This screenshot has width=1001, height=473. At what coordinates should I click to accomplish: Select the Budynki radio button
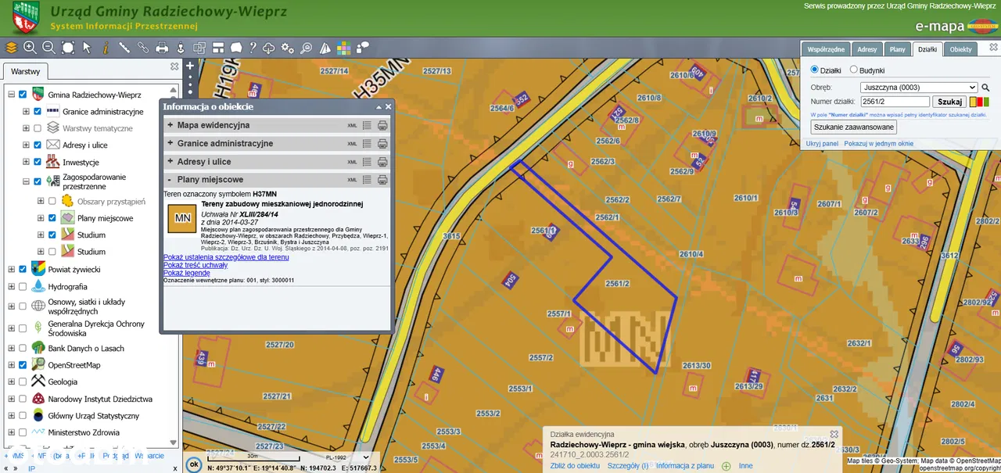[x=854, y=70]
